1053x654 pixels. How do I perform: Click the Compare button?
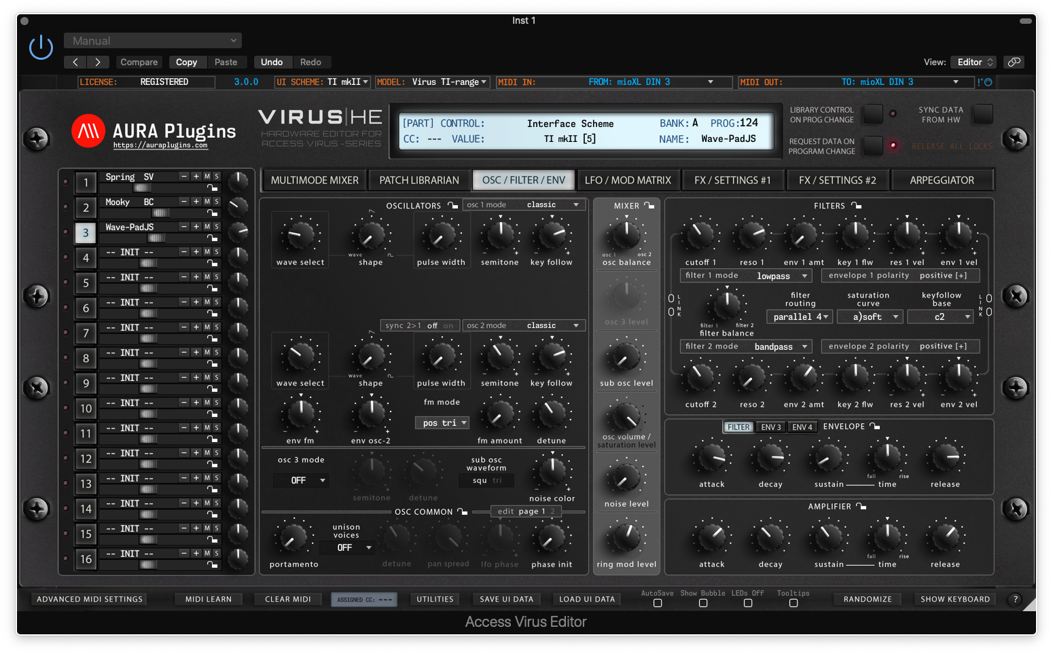point(139,62)
